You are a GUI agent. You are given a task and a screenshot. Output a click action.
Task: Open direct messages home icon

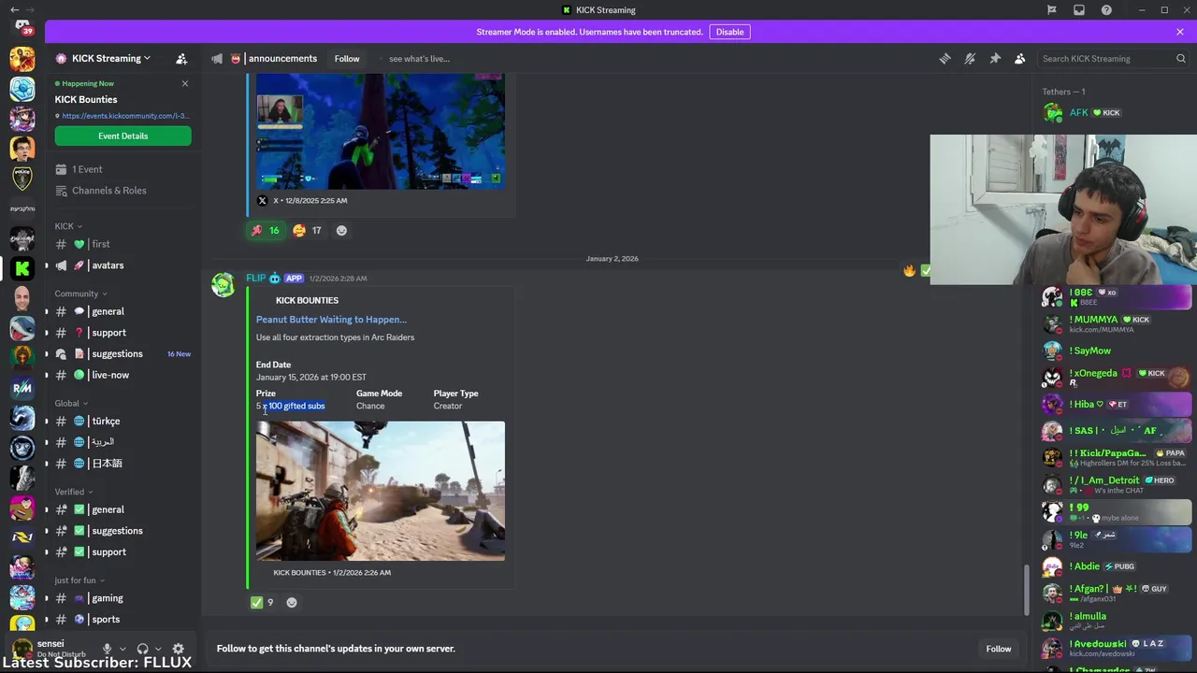22,27
